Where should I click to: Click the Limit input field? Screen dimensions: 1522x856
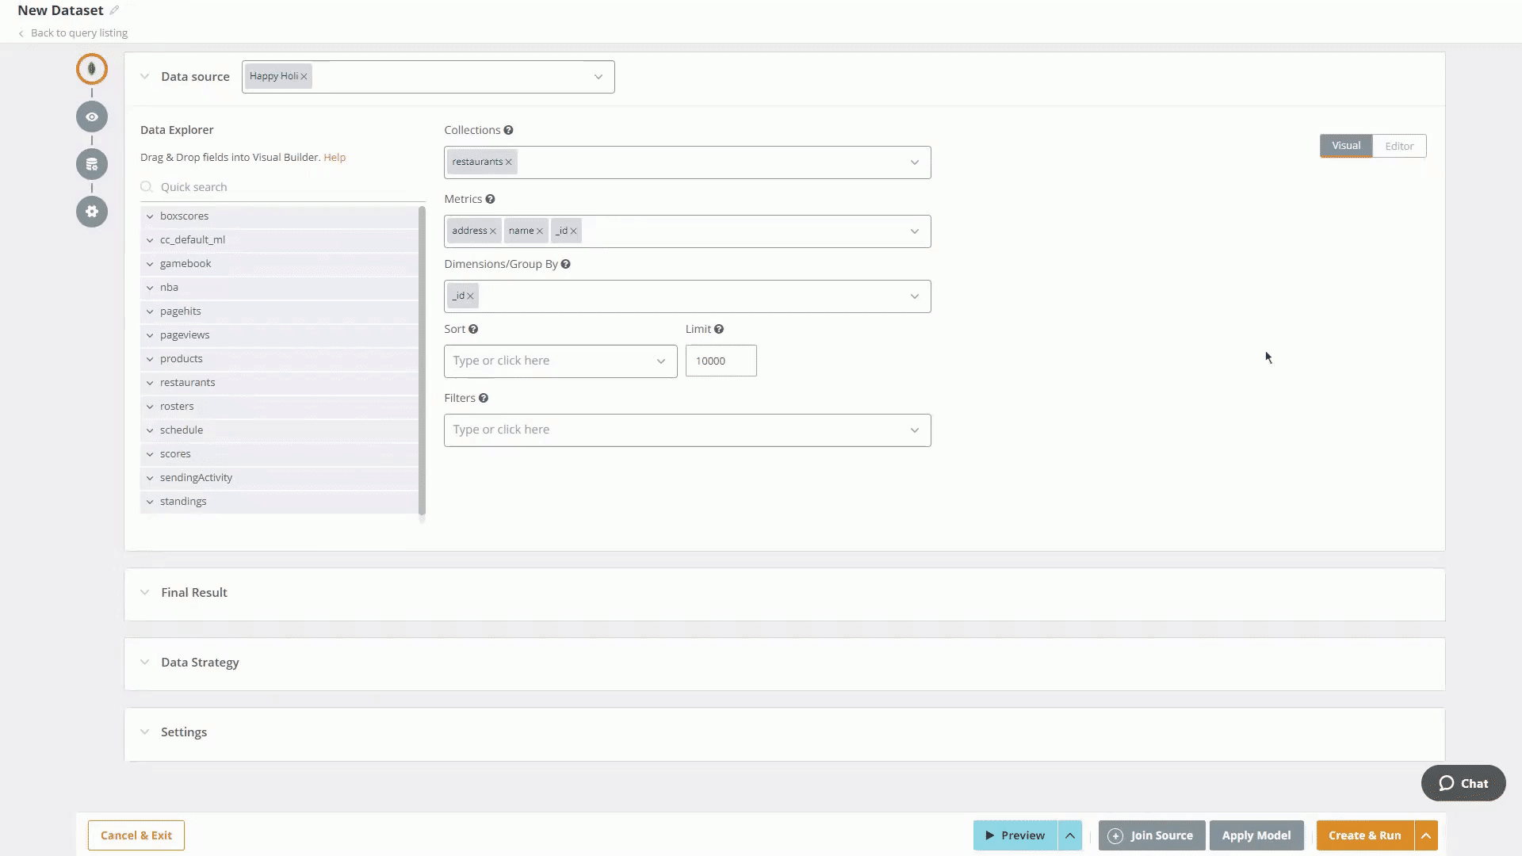point(720,361)
